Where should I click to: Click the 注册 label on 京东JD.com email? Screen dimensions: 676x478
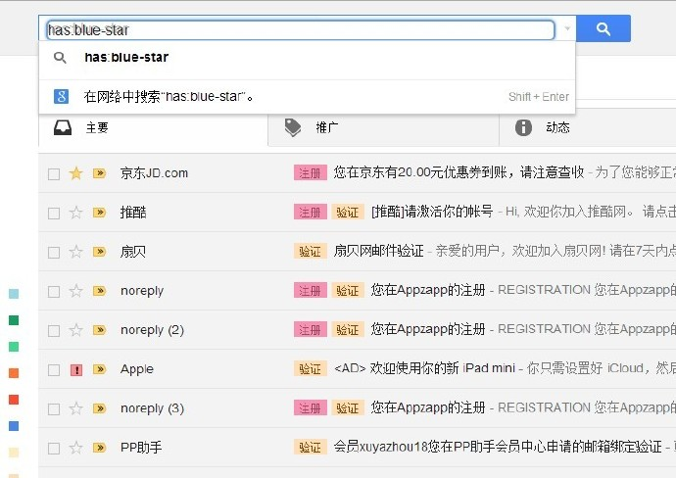311,173
